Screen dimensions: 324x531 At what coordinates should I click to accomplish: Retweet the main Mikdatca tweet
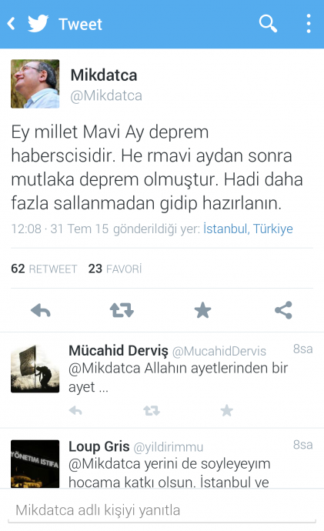(x=122, y=310)
